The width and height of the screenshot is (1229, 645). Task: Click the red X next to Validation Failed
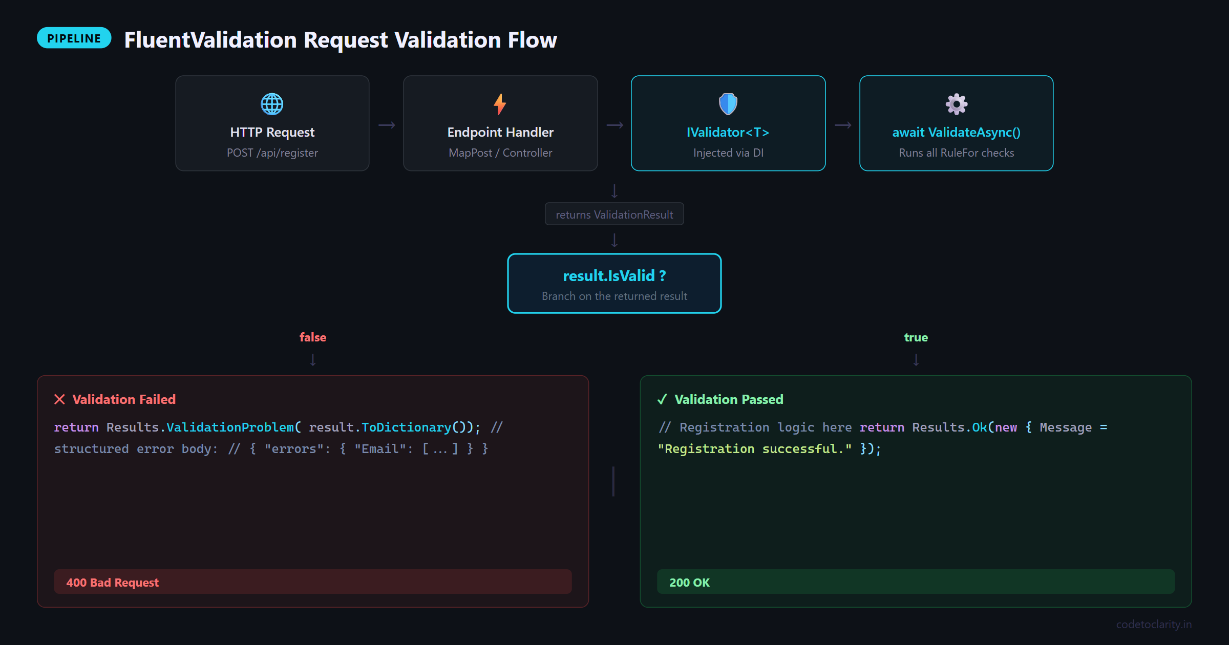pos(60,399)
